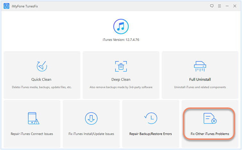Open Repair iTunes Connect Issues text
The image size is (242, 150).
[x=32, y=134]
